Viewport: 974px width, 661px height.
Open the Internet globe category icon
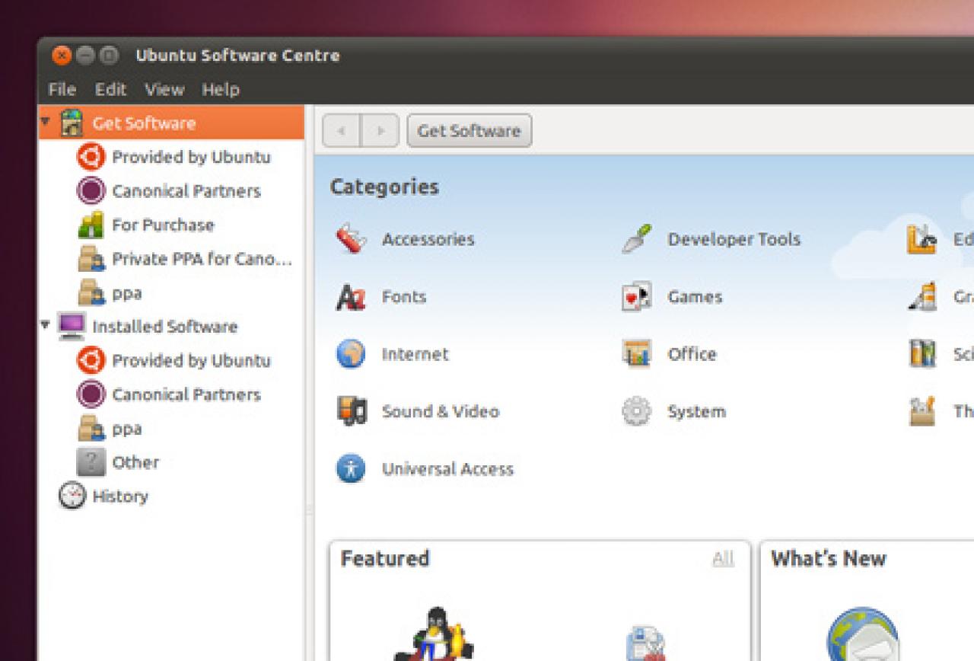(x=351, y=354)
